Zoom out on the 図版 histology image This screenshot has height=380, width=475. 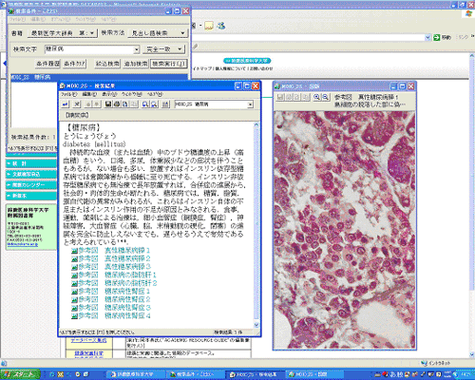(325, 97)
